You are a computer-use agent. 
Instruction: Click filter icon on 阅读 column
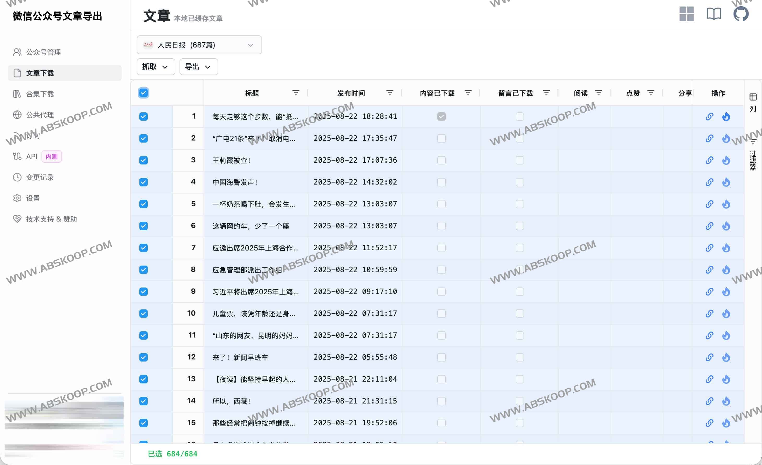[x=598, y=93]
